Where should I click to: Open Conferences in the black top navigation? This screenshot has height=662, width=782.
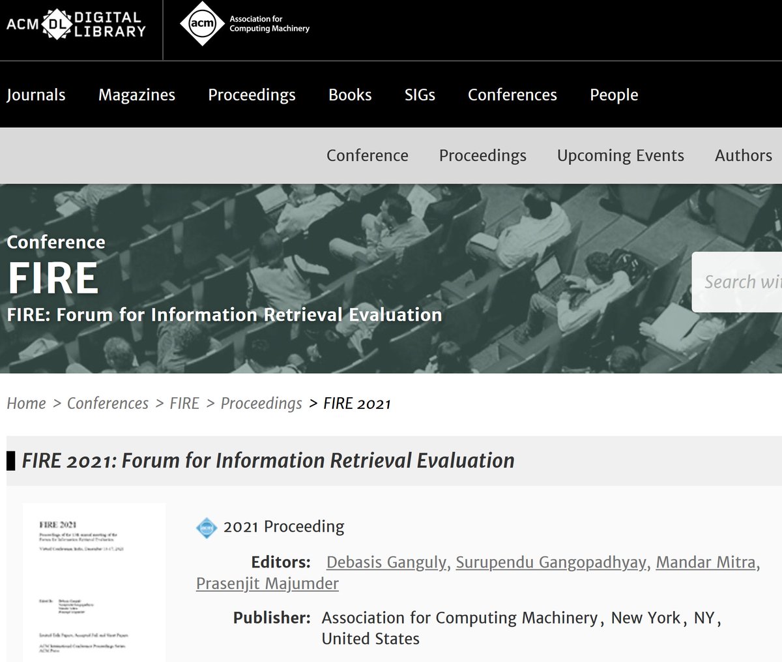point(512,95)
